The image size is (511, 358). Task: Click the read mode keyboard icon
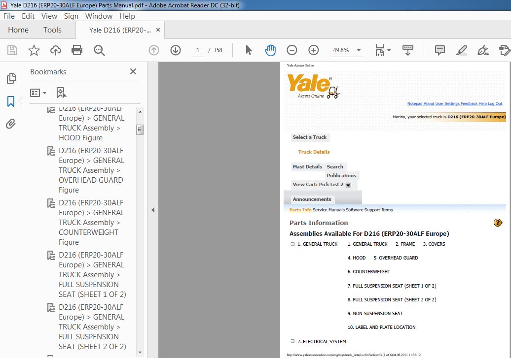(408, 50)
